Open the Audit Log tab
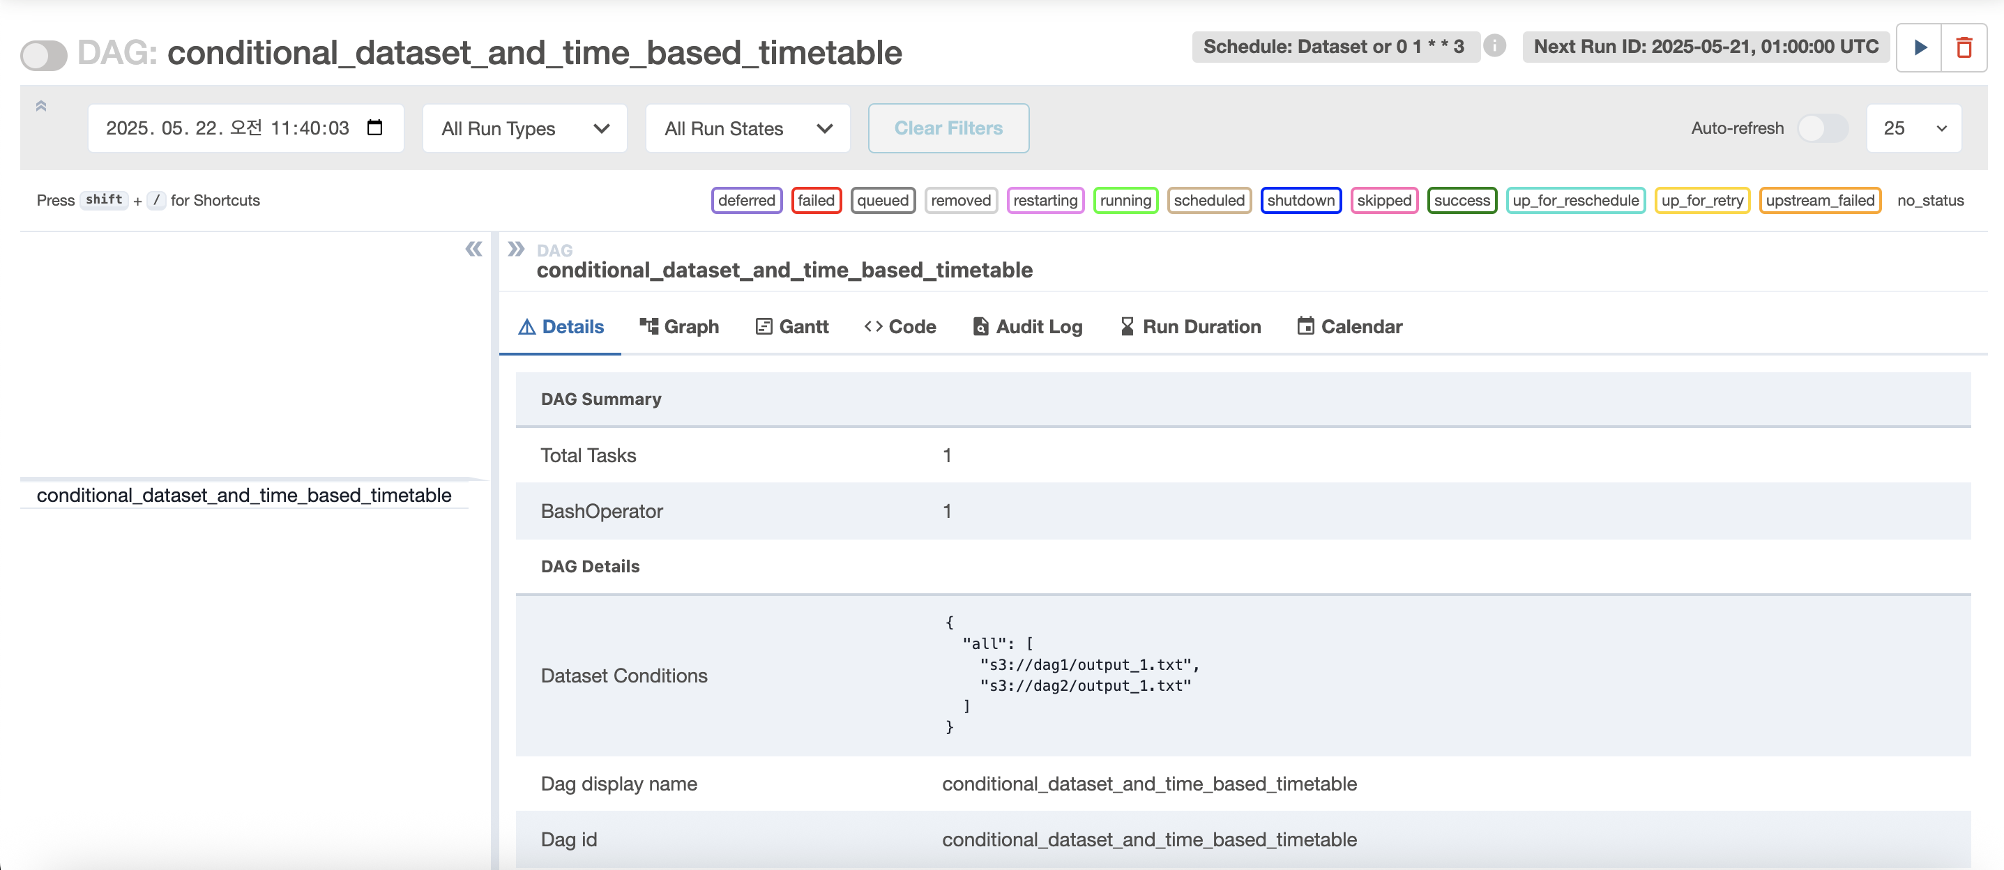The image size is (2004, 870). (x=1028, y=326)
